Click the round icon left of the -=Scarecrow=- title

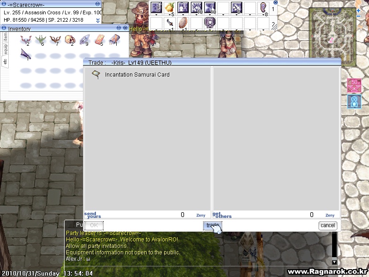tap(4, 4)
